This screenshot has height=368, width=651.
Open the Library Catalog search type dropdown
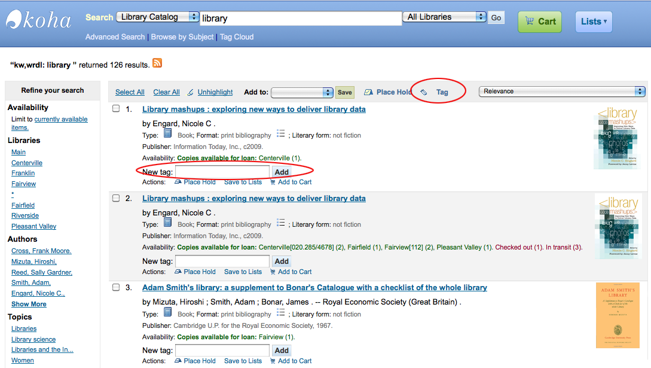(x=158, y=17)
